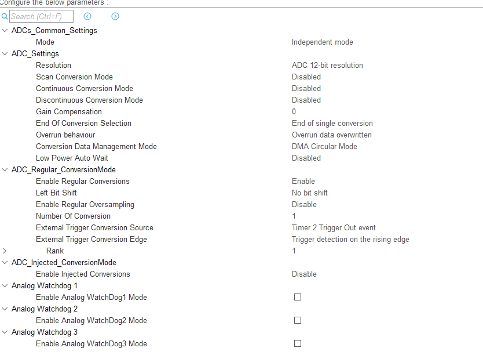Change the Independent mode value

(x=322, y=42)
